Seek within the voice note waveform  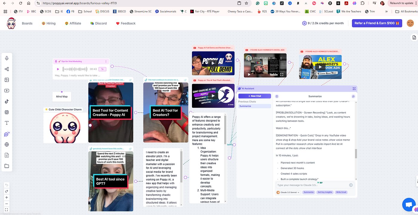point(75,69)
